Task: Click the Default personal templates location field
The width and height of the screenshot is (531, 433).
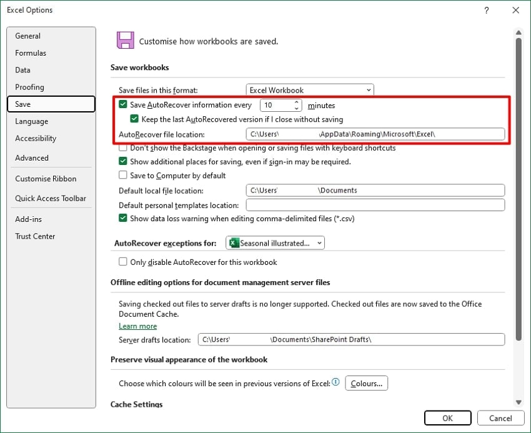Action: (375, 204)
